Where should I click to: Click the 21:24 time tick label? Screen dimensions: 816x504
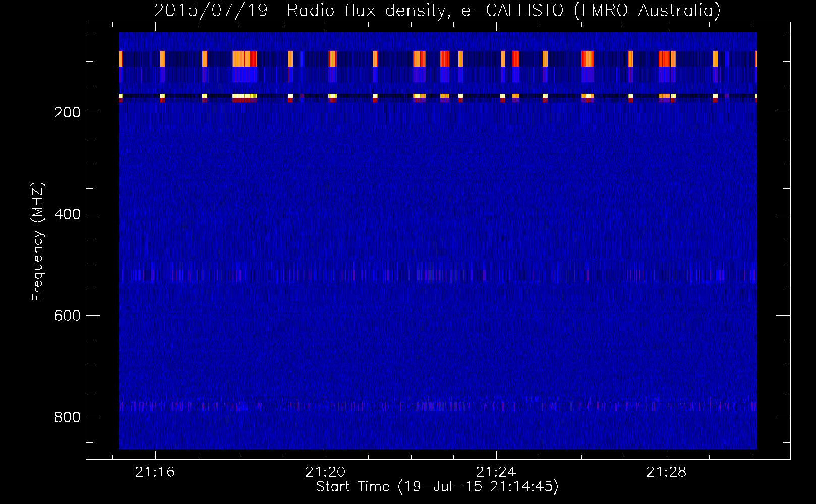click(x=496, y=472)
